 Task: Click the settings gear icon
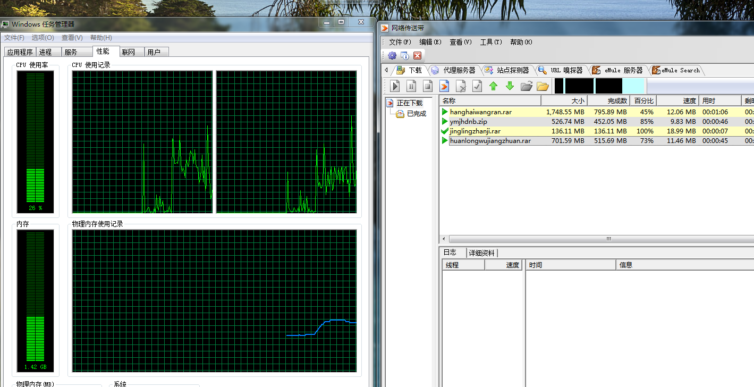[392, 56]
